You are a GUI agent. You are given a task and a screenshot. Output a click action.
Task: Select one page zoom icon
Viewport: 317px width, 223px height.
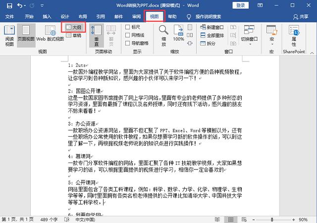coord(190,27)
